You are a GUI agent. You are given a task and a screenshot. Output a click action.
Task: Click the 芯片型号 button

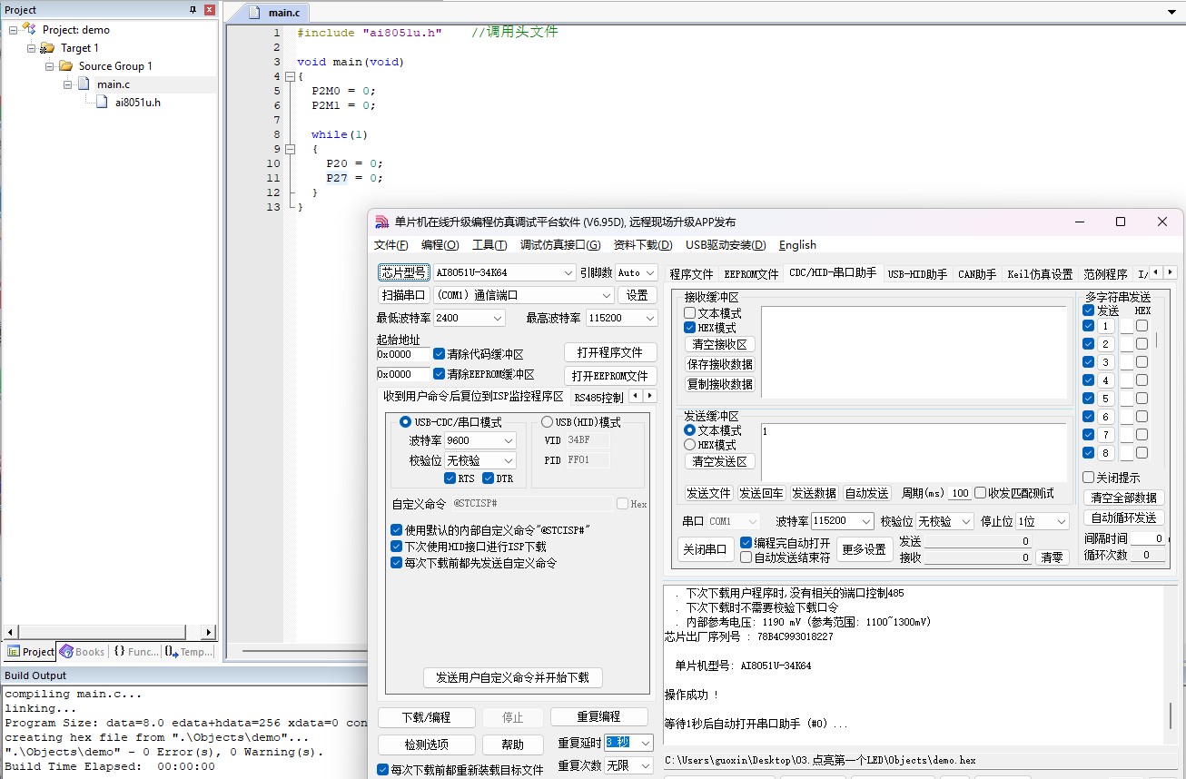402,272
